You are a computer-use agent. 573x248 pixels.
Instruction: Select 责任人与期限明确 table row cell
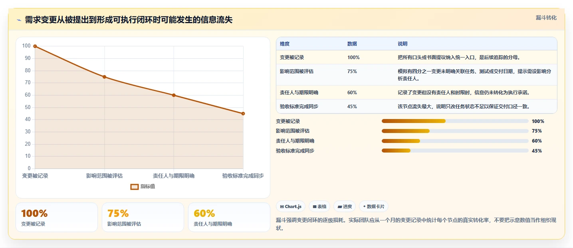[299, 93]
